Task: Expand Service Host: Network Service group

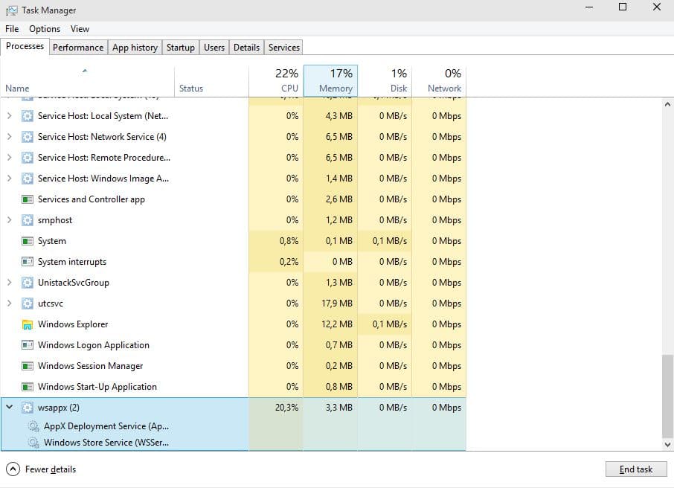Action: click(9, 137)
